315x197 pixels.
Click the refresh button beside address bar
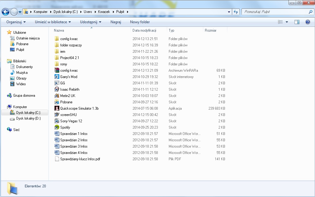pos(235,12)
